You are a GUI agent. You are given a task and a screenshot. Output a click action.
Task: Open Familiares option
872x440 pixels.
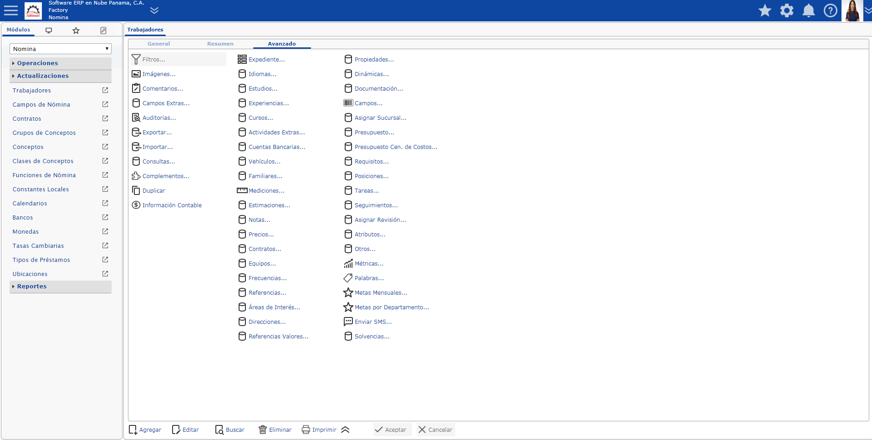(260, 176)
